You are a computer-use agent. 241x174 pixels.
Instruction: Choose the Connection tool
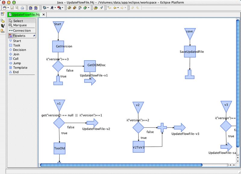click(21, 31)
